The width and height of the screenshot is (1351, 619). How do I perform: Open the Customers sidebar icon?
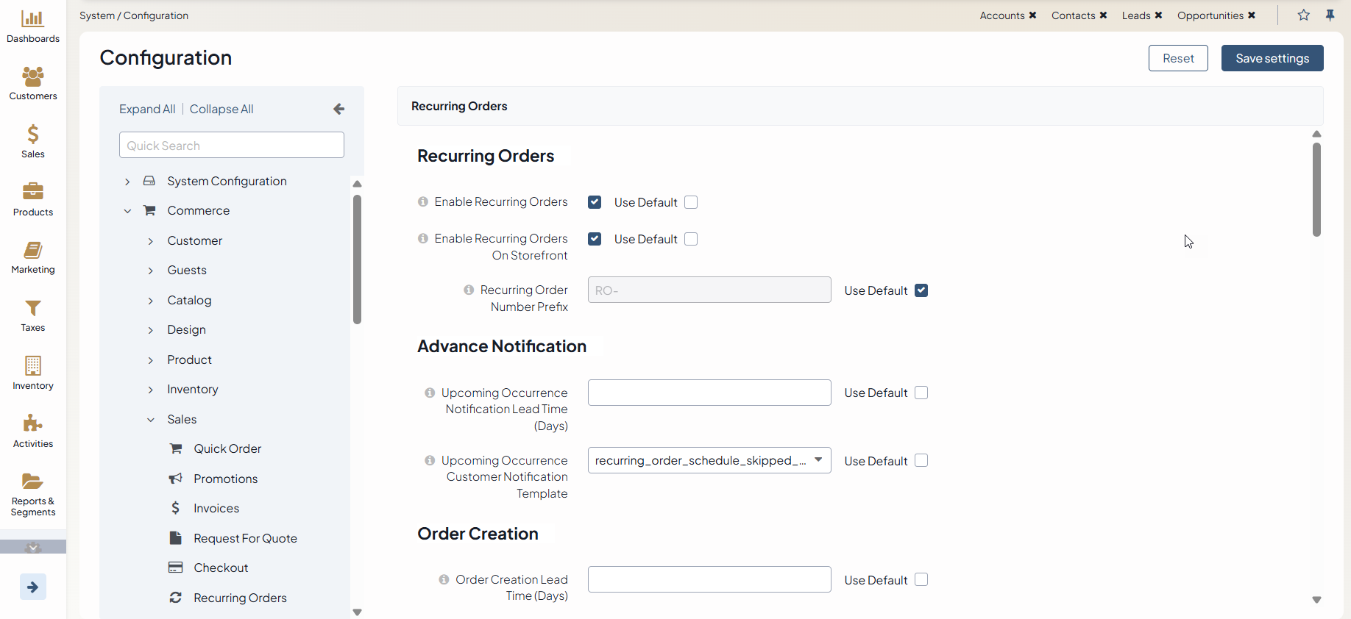pyautogui.click(x=32, y=76)
